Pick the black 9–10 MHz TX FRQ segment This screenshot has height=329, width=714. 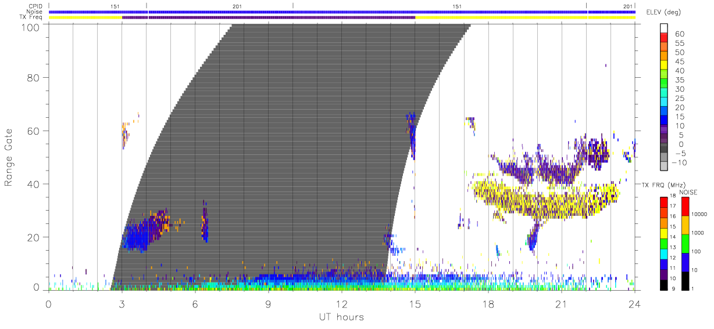click(664, 284)
